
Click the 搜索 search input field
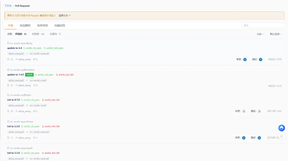click(x=263, y=26)
